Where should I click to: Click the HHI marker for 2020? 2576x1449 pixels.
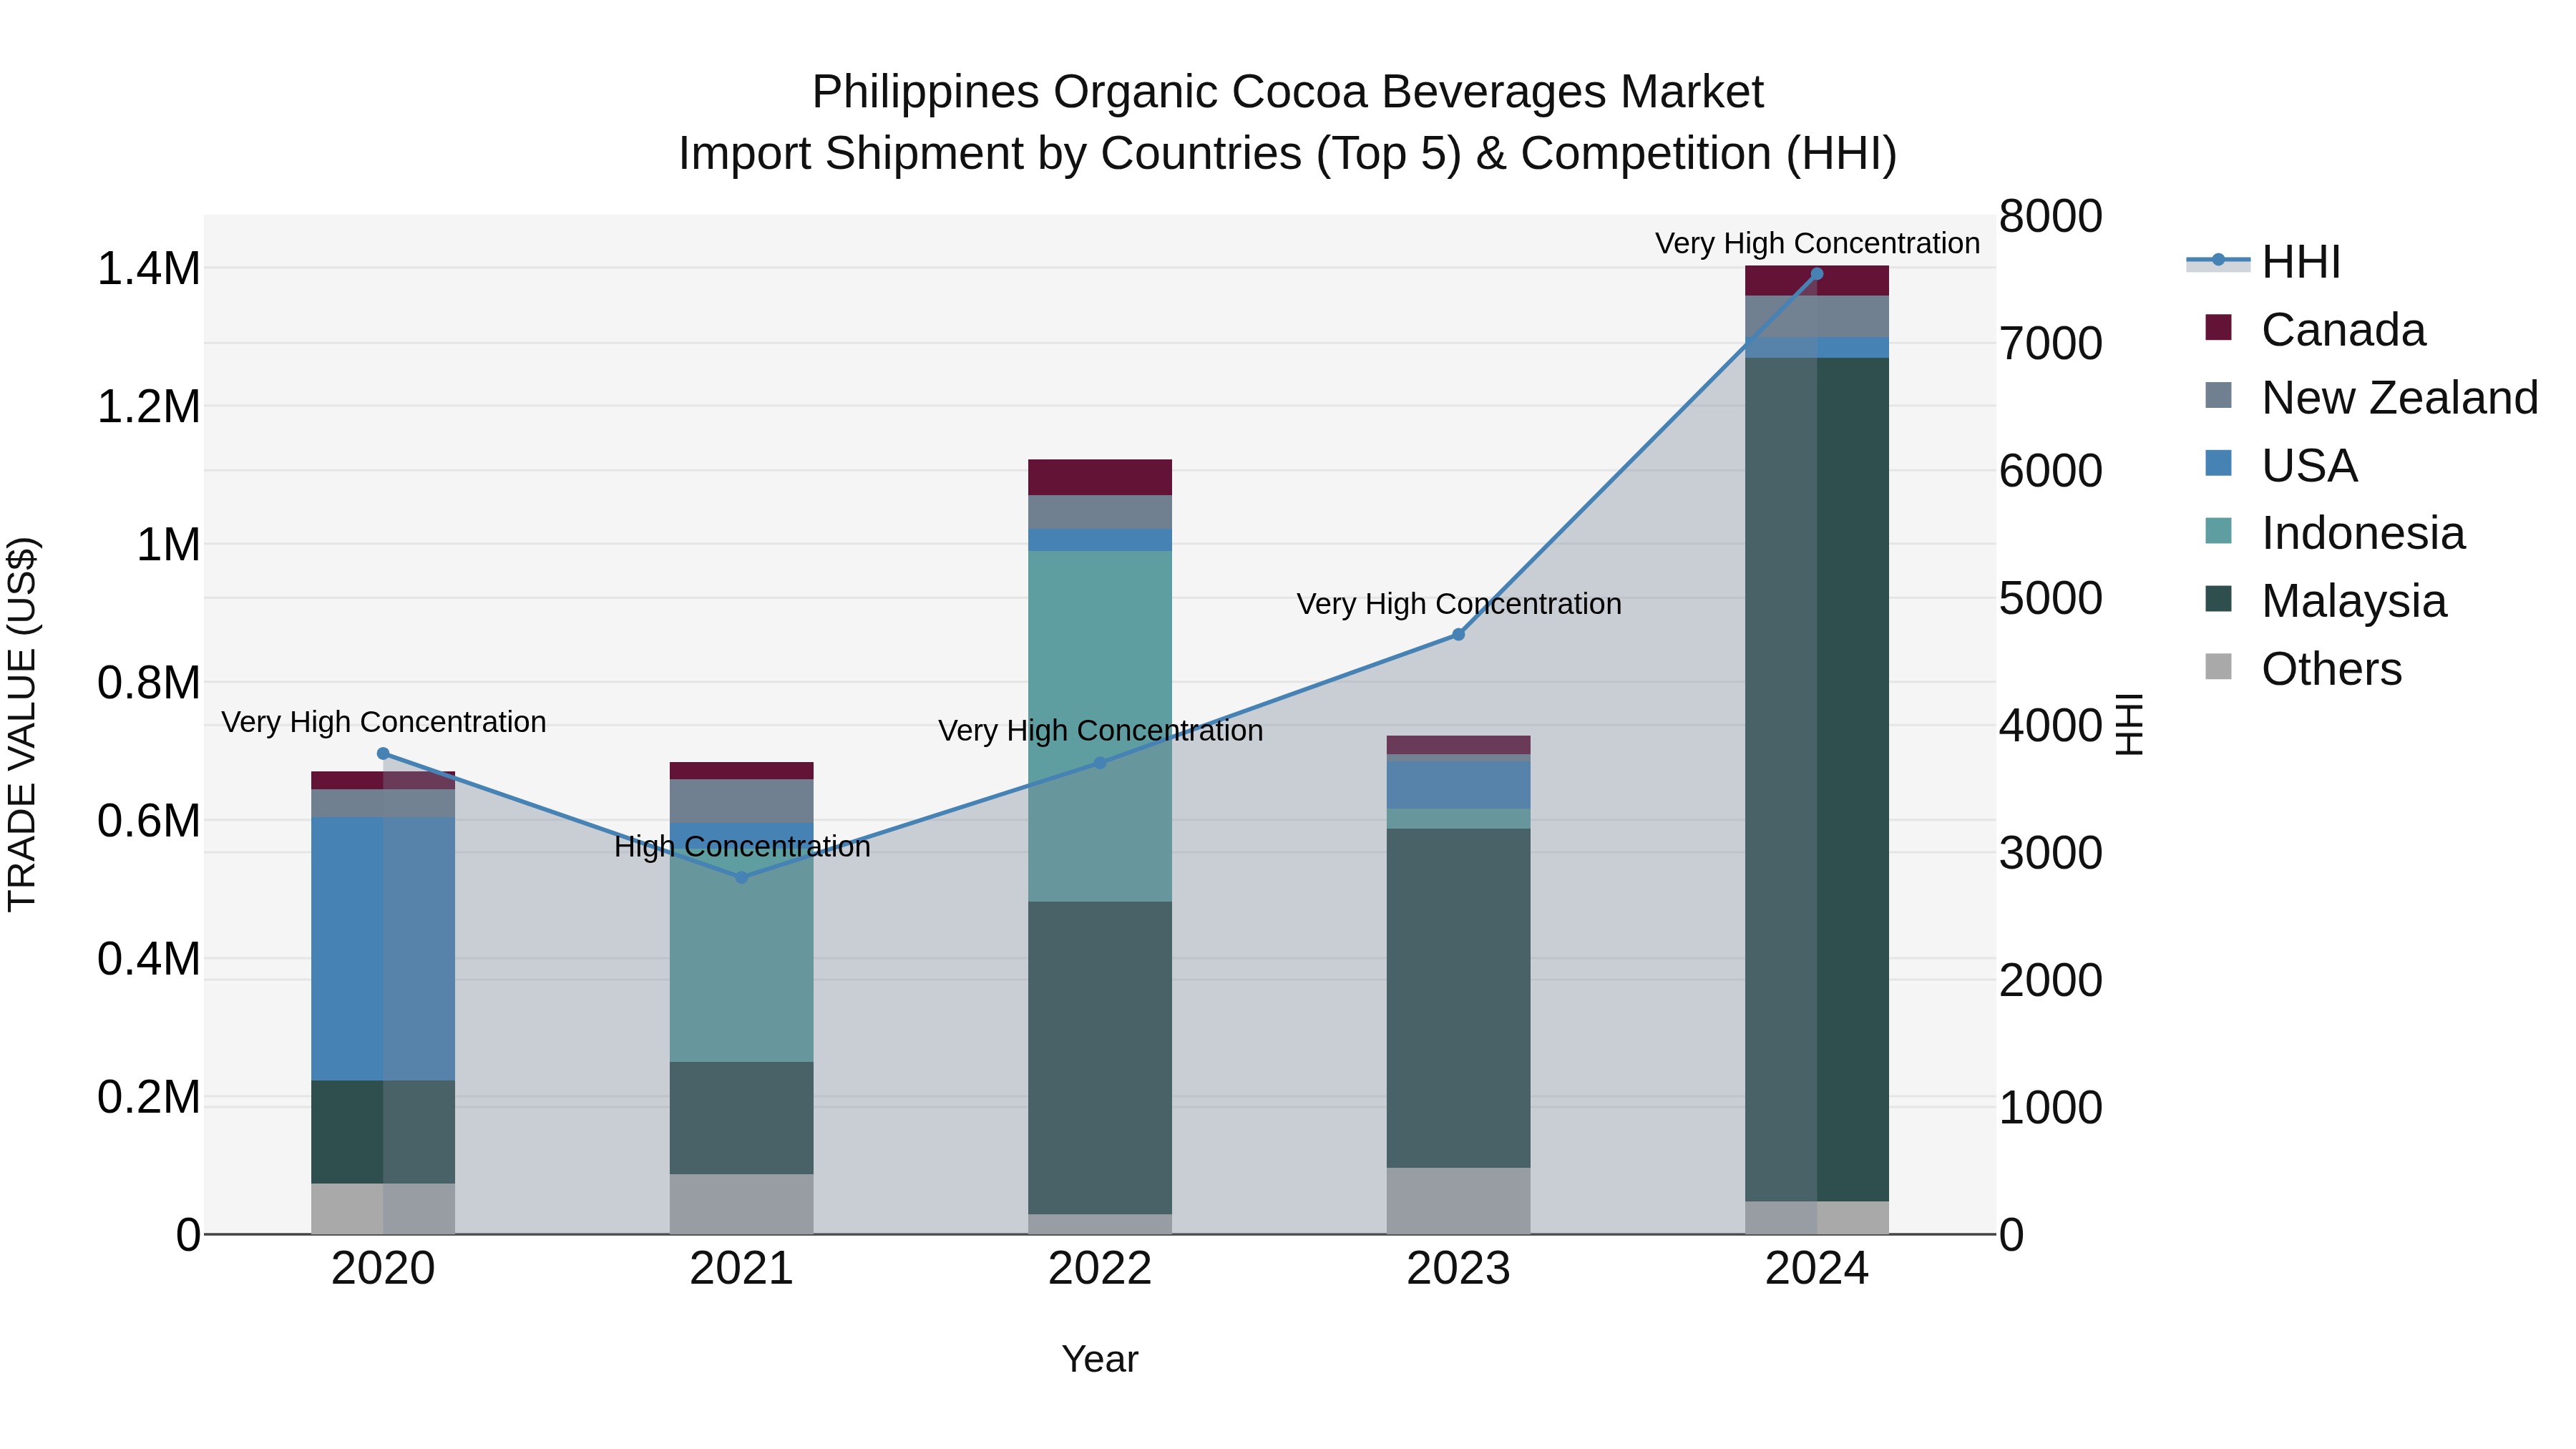click(383, 754)
